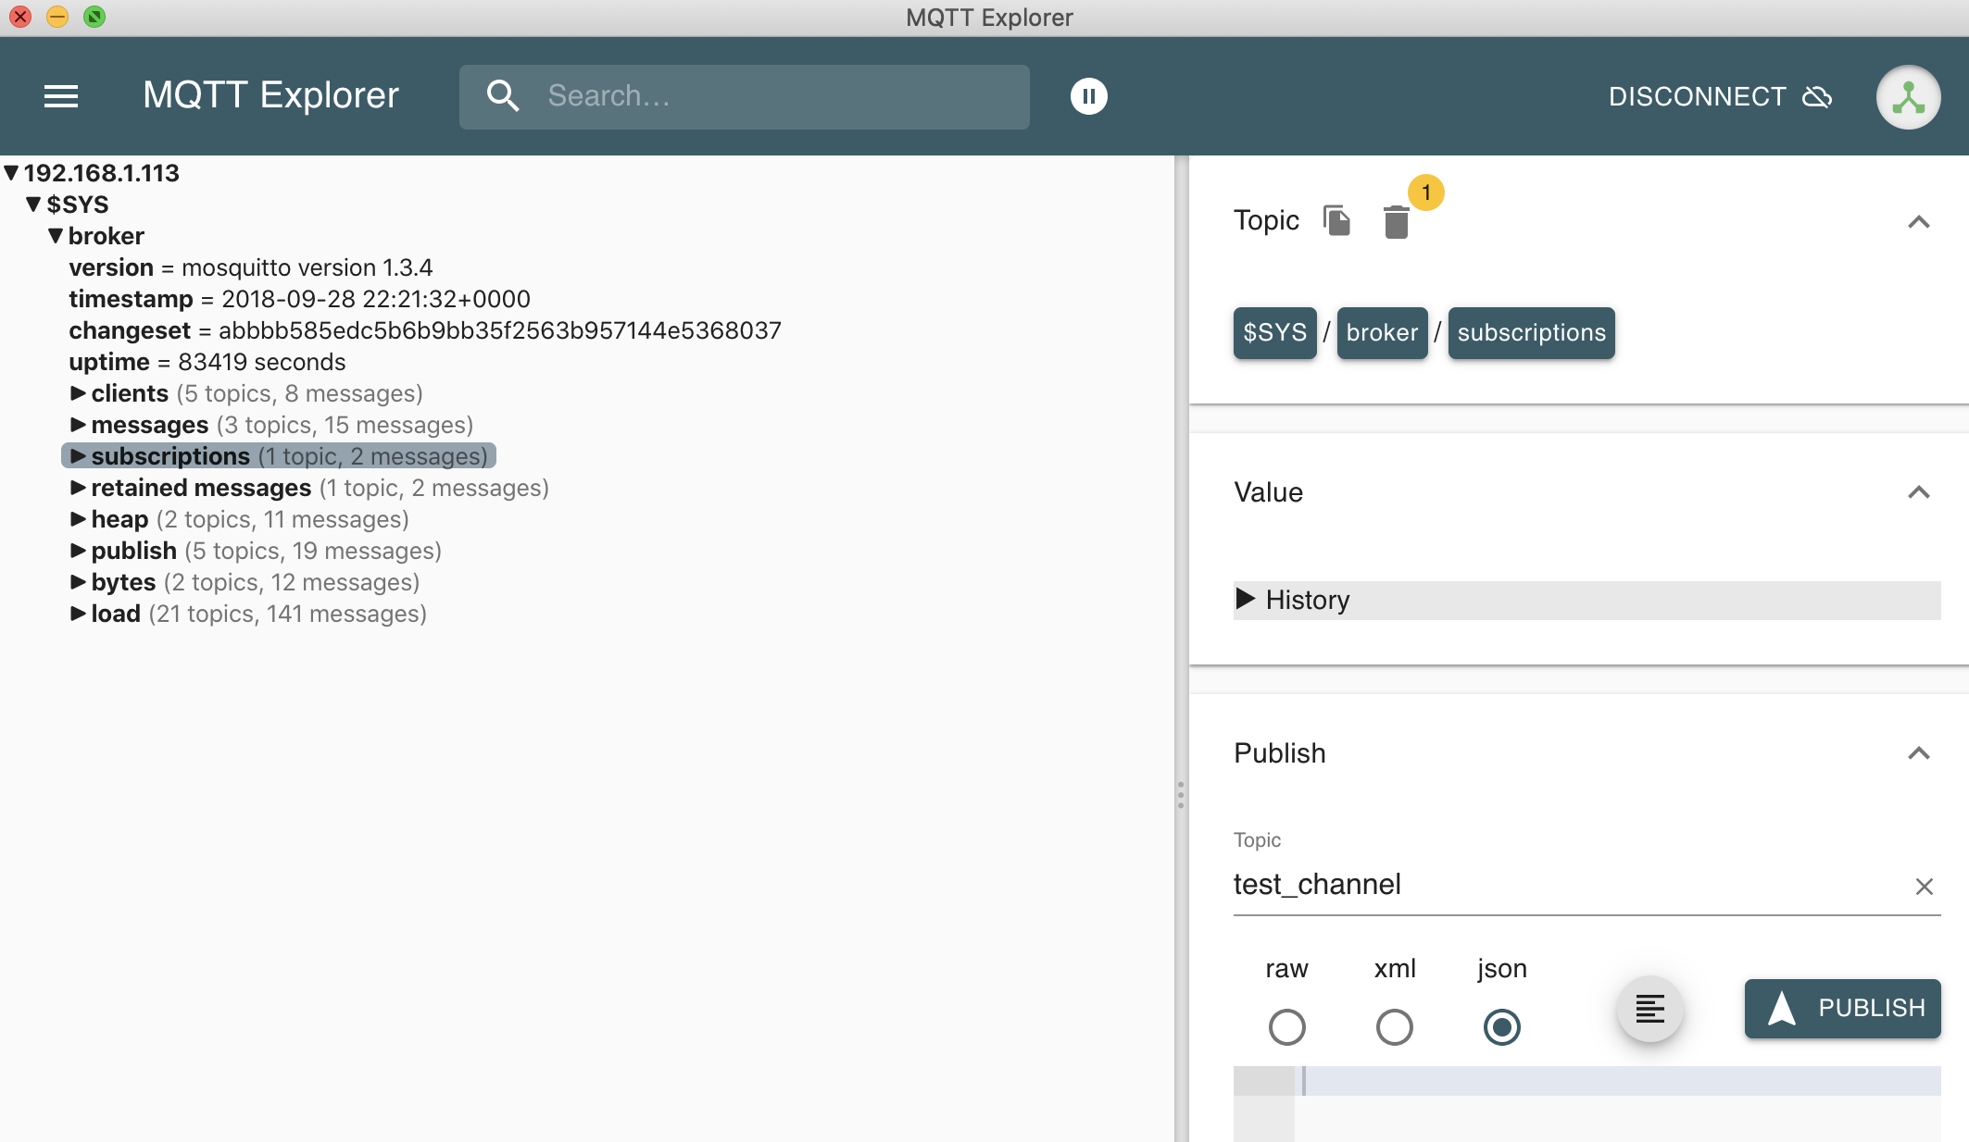Focus the Search input field
This screenshot has width=1969, height=1142.
click(744, 96)
